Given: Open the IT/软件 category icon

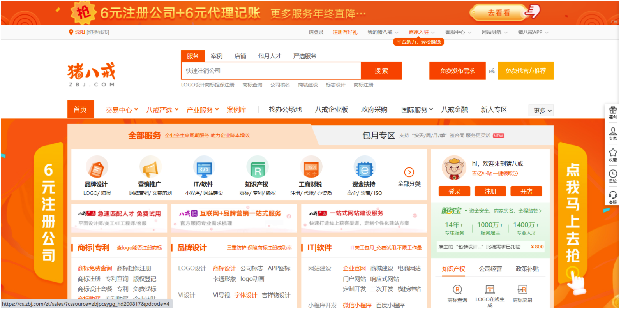Looking at the screenshot, I should [x=204, y=167].
